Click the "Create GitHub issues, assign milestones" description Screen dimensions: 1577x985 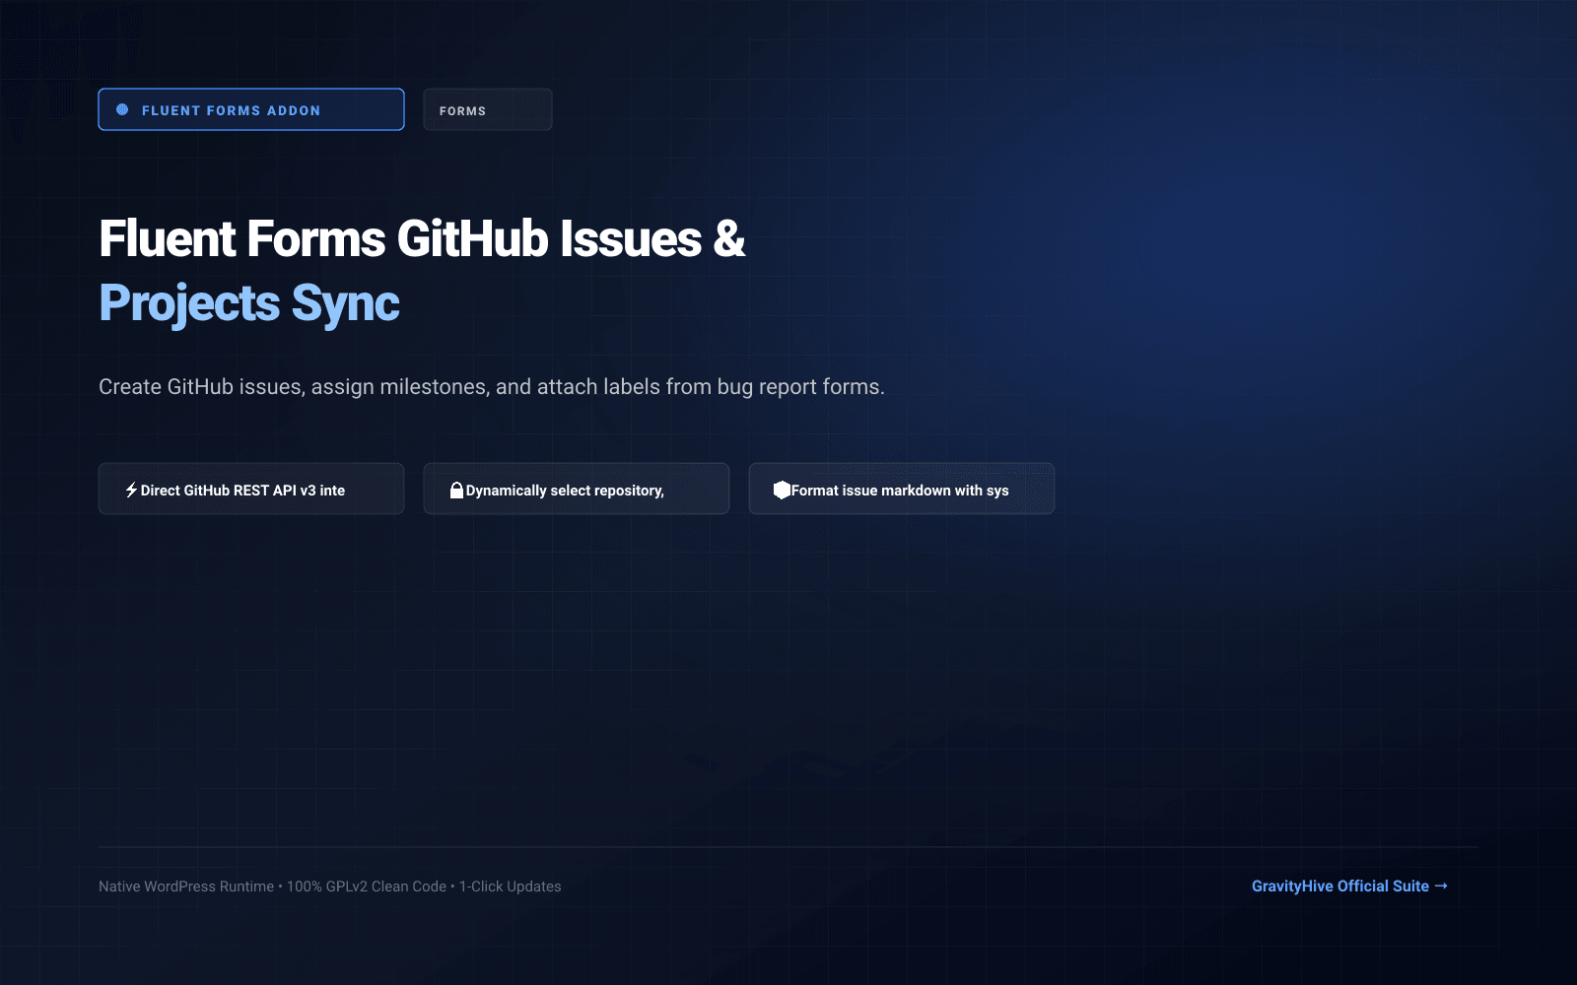[x=492, y=386]
